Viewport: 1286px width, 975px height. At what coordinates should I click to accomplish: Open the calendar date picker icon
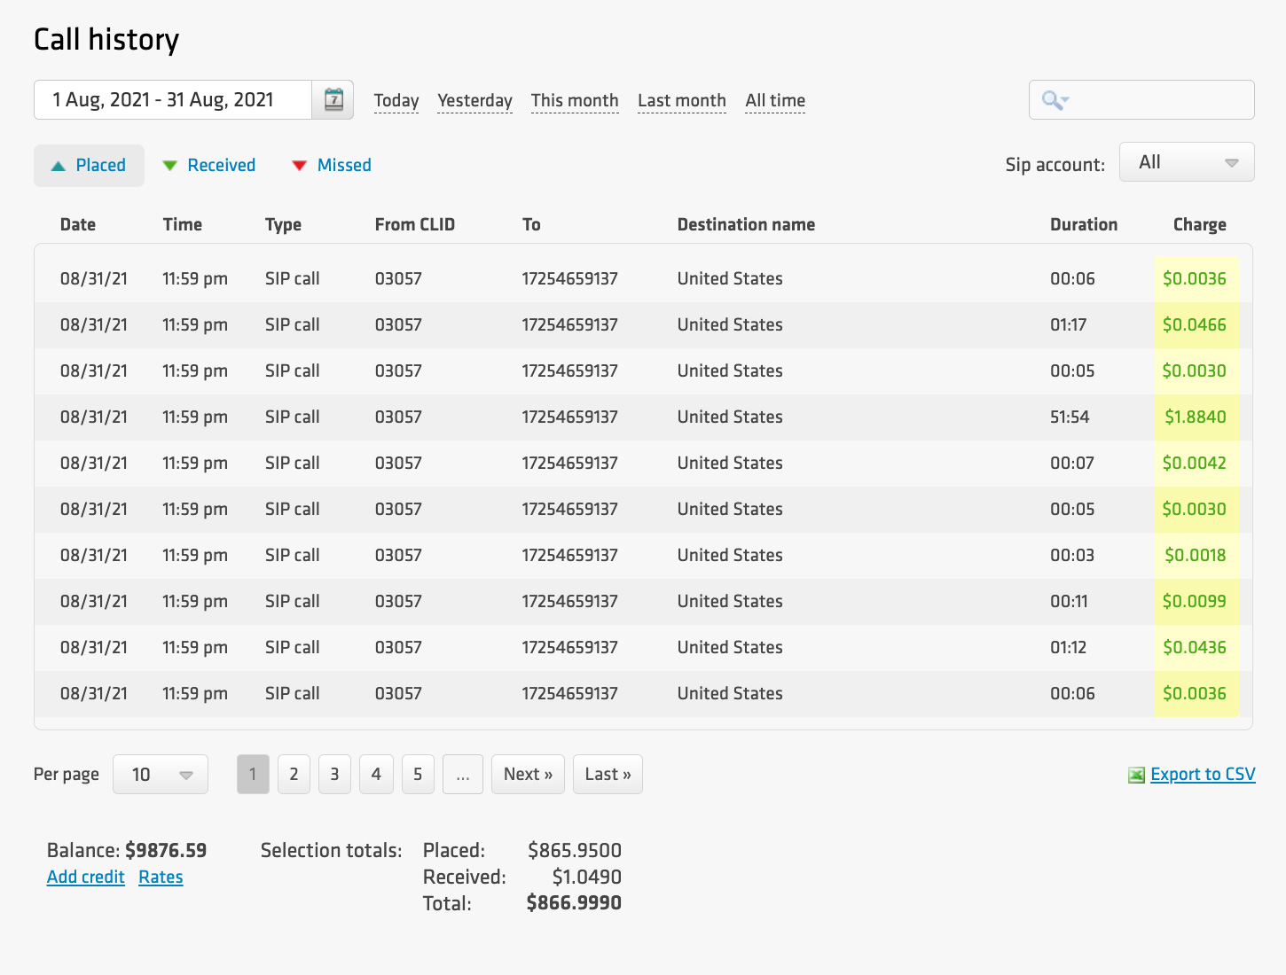(x=333, y=99)
